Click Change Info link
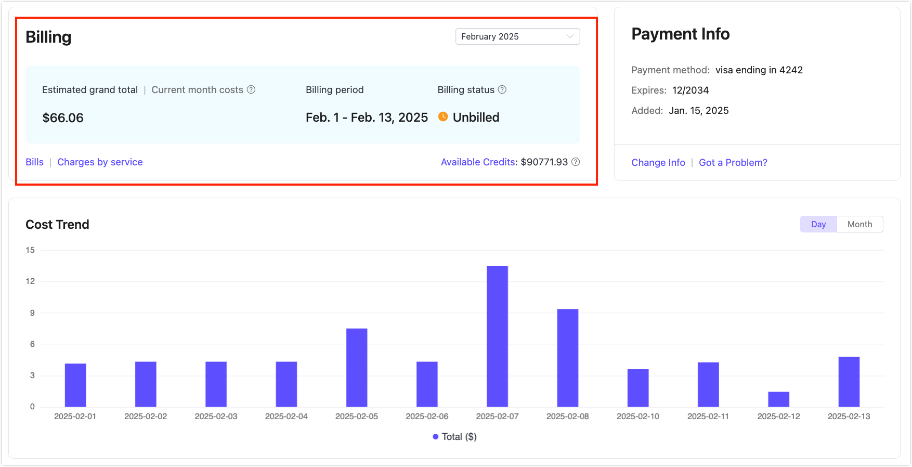Screen dimensions: 912x467 click(x=658, y=162)
